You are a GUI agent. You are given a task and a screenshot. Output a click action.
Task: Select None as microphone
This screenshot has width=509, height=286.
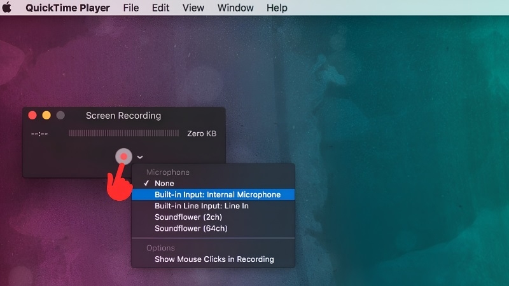click(x=213, y=183)
